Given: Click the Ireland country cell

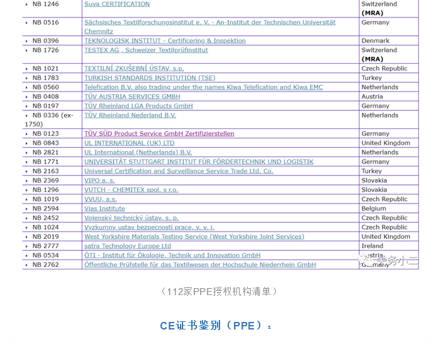Looking at the screenshot, I should [389, 246].
